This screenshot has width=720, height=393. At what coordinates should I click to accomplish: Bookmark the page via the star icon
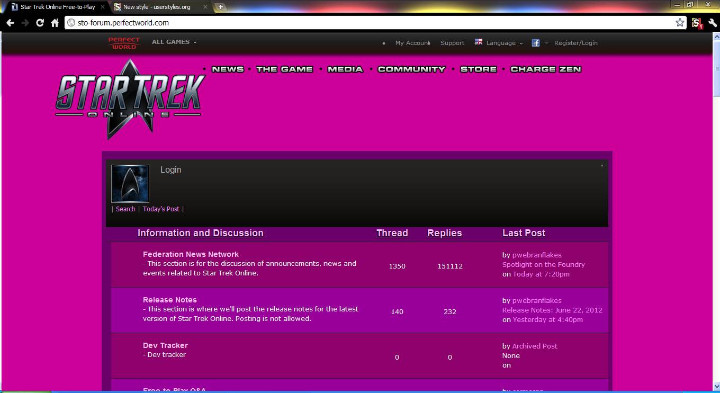(679, 23)
